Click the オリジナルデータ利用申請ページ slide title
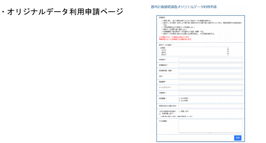Viewport: 266px width, 143px height. point(65,12)
